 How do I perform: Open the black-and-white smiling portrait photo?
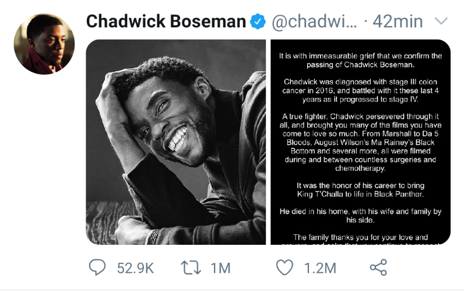pos(176,142)
